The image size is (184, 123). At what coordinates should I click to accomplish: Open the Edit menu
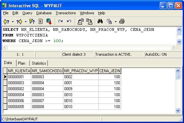15,13
